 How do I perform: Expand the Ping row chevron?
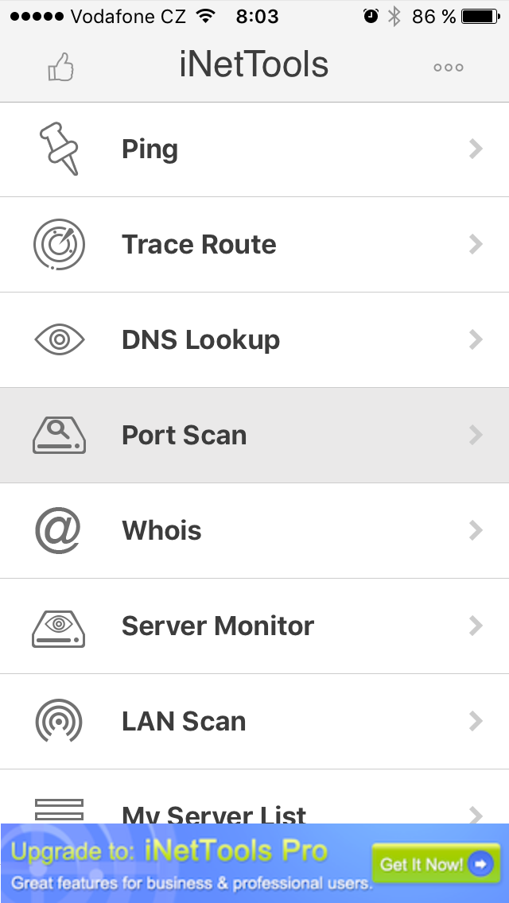click(x=476, y=149)
